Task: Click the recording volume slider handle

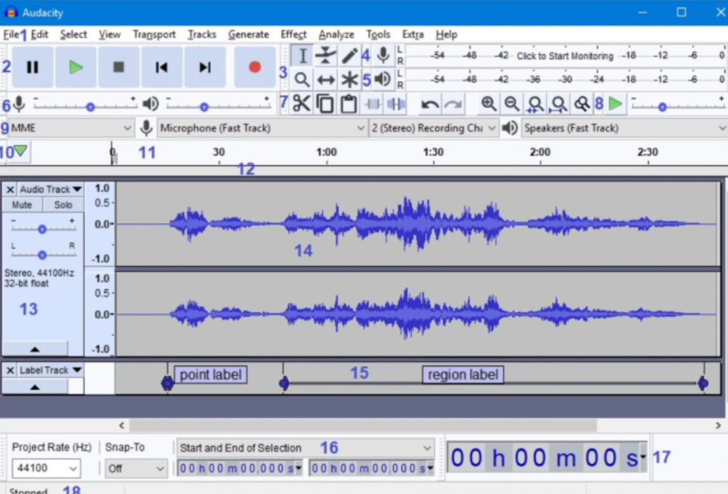Action: coord(90,107)
